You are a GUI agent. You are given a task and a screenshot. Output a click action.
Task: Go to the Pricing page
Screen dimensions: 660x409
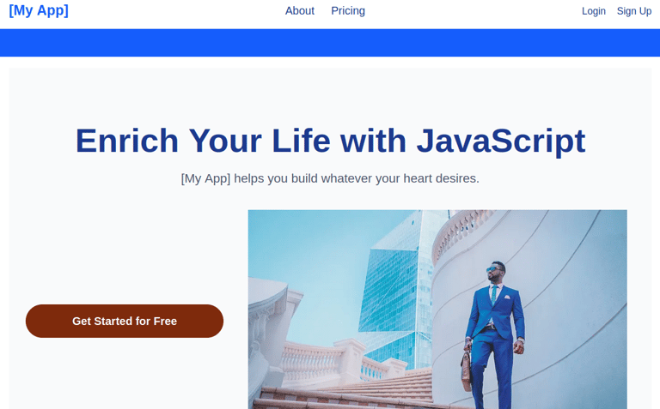348,11
